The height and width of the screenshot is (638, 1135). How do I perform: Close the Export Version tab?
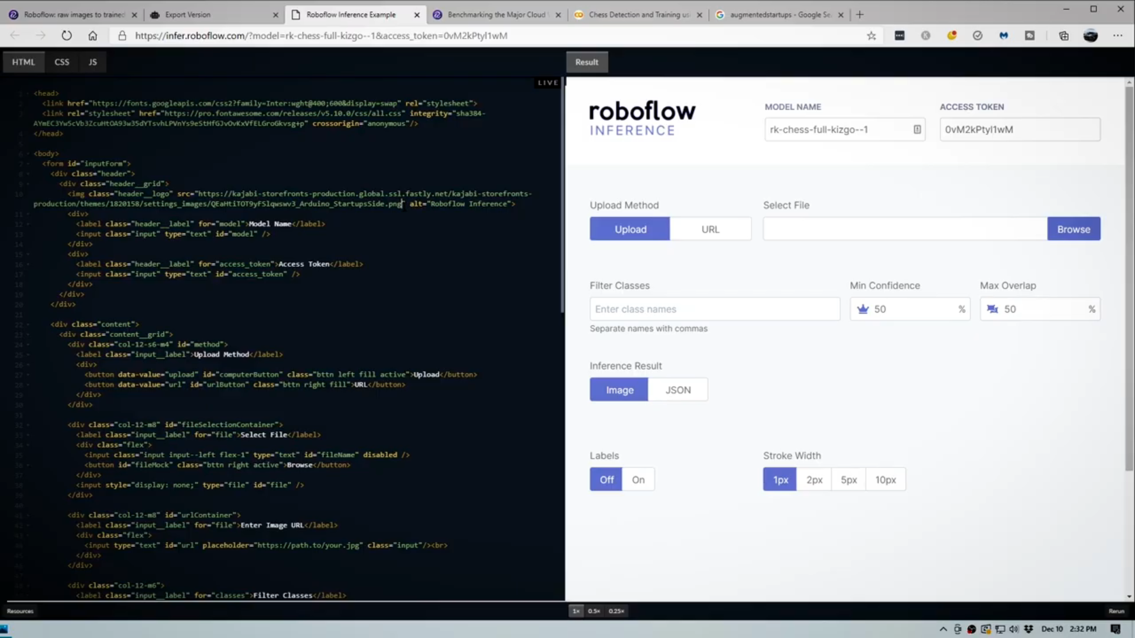coord(275,15)
